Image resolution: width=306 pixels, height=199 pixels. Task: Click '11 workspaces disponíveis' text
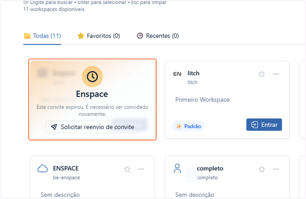point(54,9)
